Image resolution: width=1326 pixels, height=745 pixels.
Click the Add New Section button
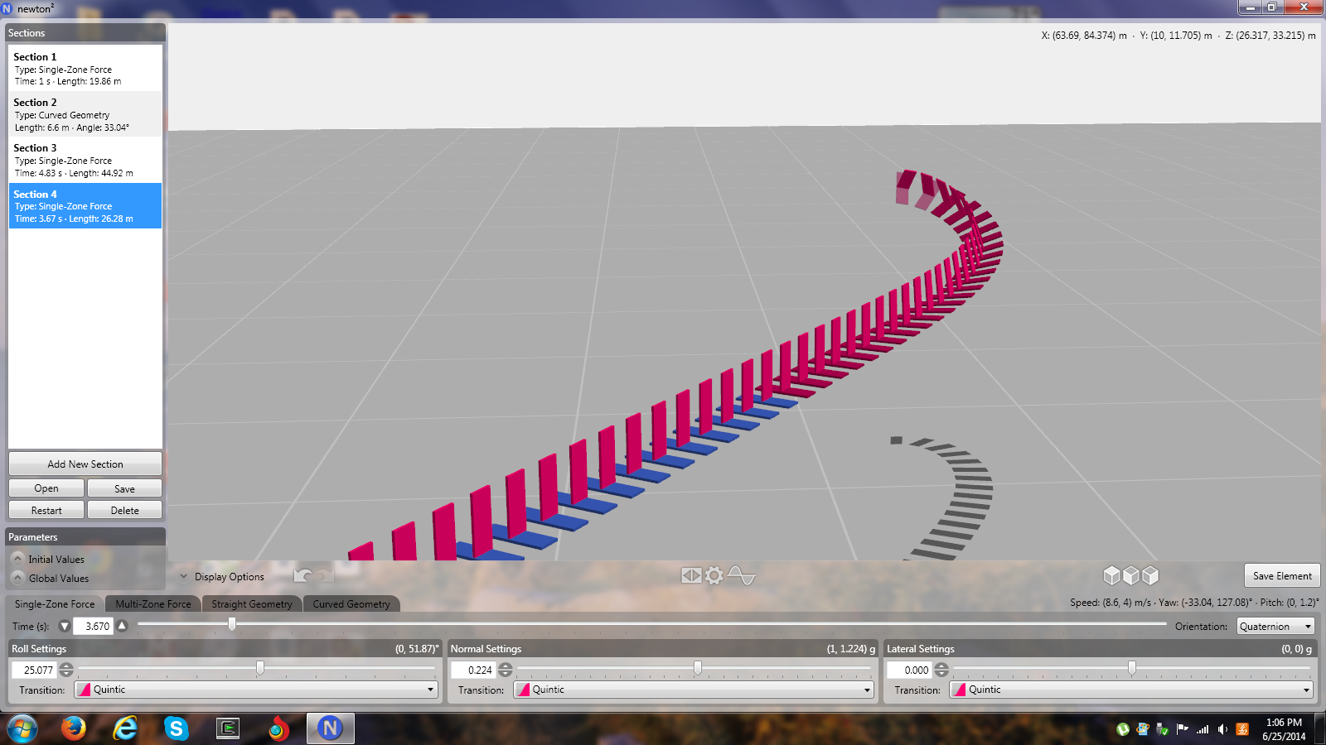(85, 464)
